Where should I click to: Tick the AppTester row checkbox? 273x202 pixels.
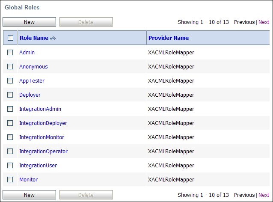tap(10, 80)
